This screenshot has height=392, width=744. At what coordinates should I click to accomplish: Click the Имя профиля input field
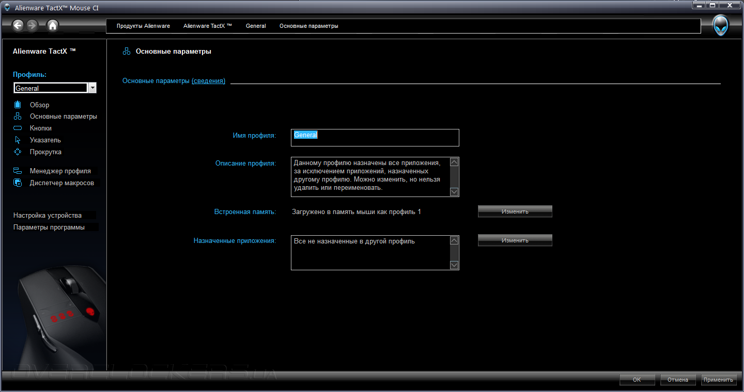(x=375, y=138)
